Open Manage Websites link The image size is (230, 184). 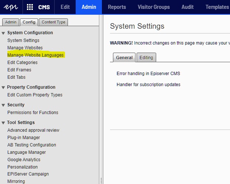coord(25,48)
